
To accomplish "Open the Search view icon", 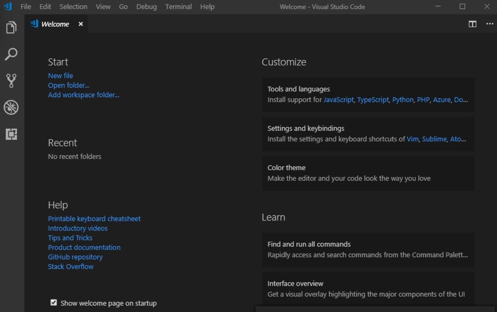I will 11,54.
